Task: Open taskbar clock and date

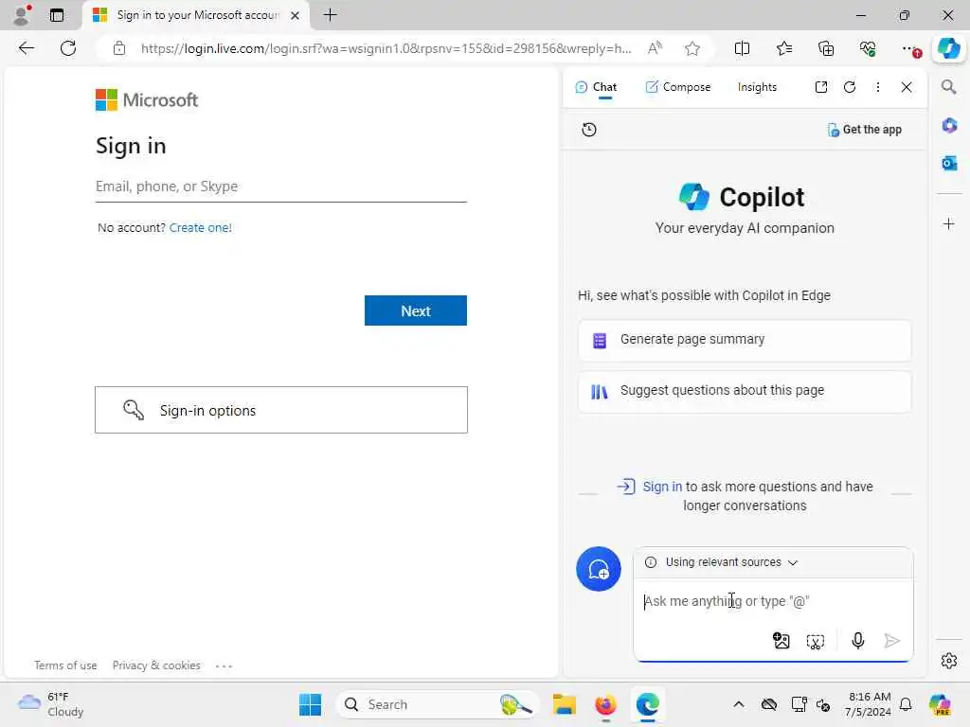Action: tap(870, 704)
